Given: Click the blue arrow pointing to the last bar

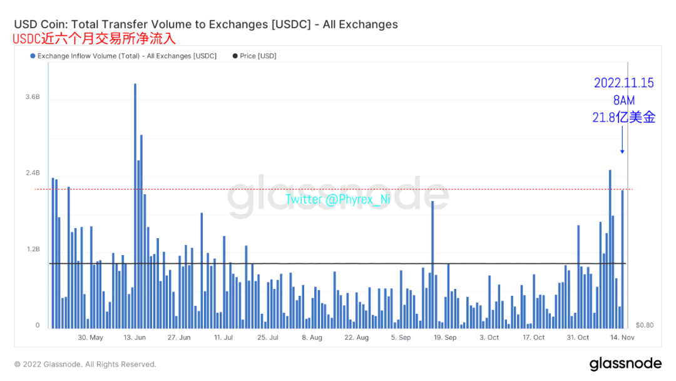Looking at the screenshot, I should point(622,139).
